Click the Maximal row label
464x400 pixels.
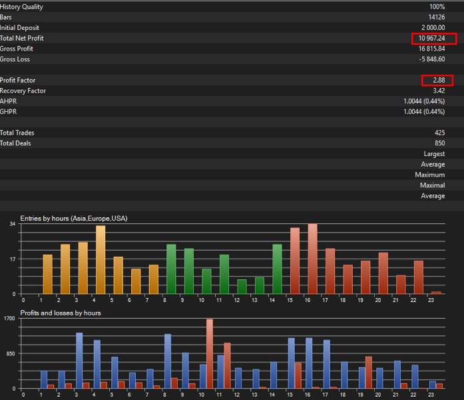pyautogui.click(x=432, y=185)
